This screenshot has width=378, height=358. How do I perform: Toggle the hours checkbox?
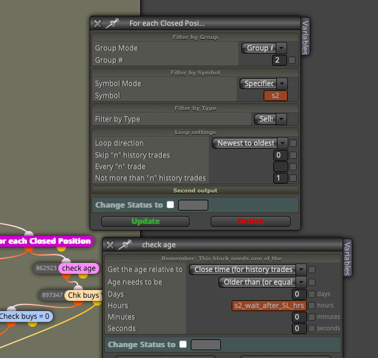[x=312, y=306]
